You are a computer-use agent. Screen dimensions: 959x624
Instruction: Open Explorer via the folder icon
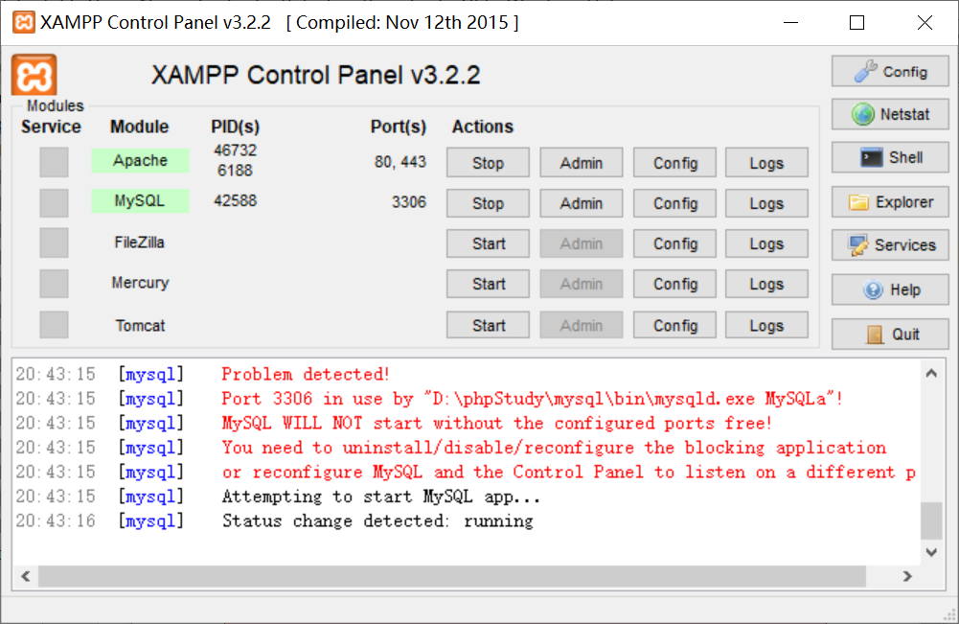click(890, 202)
